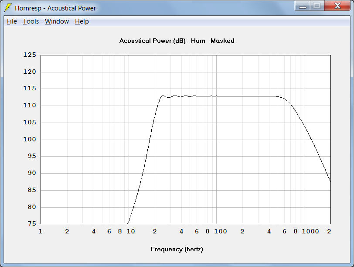Screen dimensions: 354x267
Task: Minimize the Hornresp window
Action: (x=303, y=6)
